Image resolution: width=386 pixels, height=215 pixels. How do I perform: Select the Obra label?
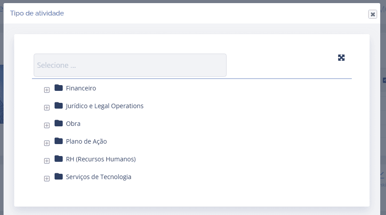pyautogui.click(x=73, y=124)
